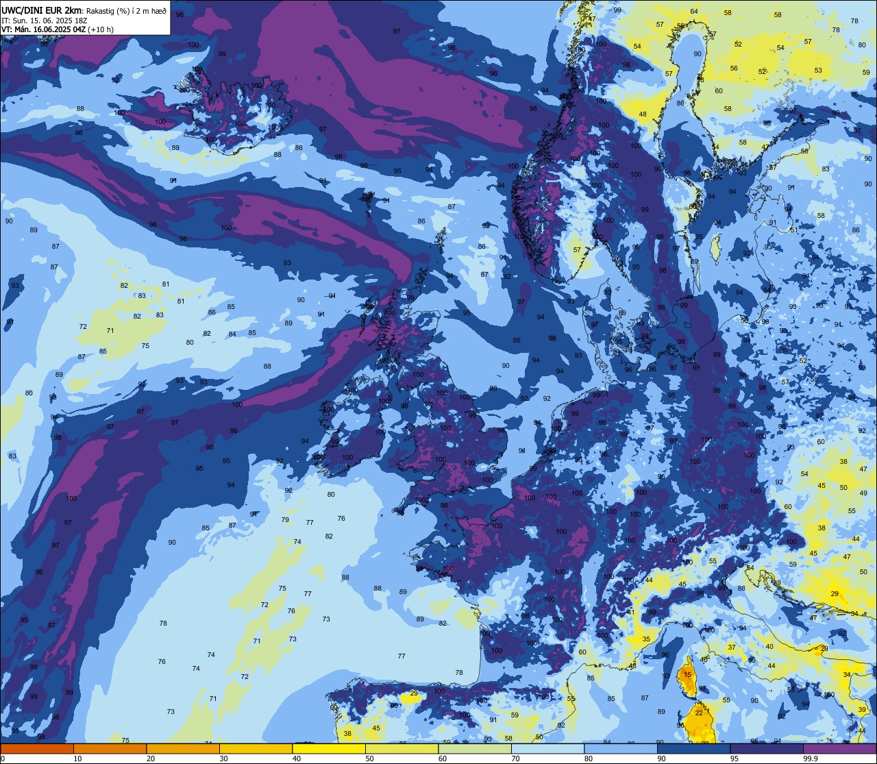Viewport: 877px width, 764px height.
Task: Click the legend tick label "95"
Action: (734, 759)
